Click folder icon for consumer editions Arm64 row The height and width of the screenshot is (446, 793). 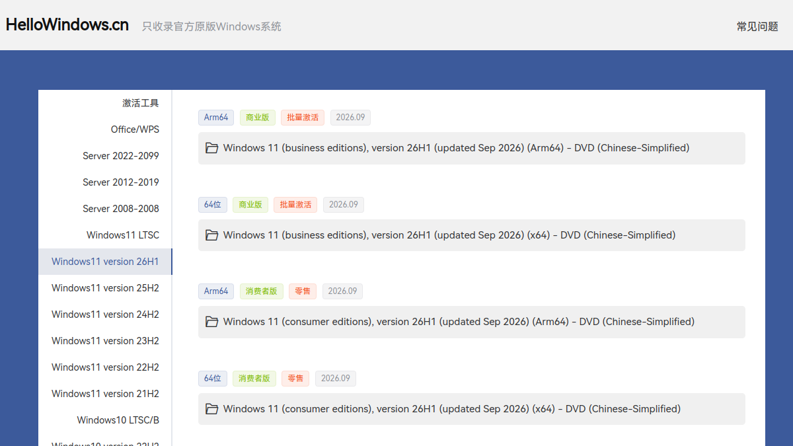pyautogui.click(x=211, y=322)
